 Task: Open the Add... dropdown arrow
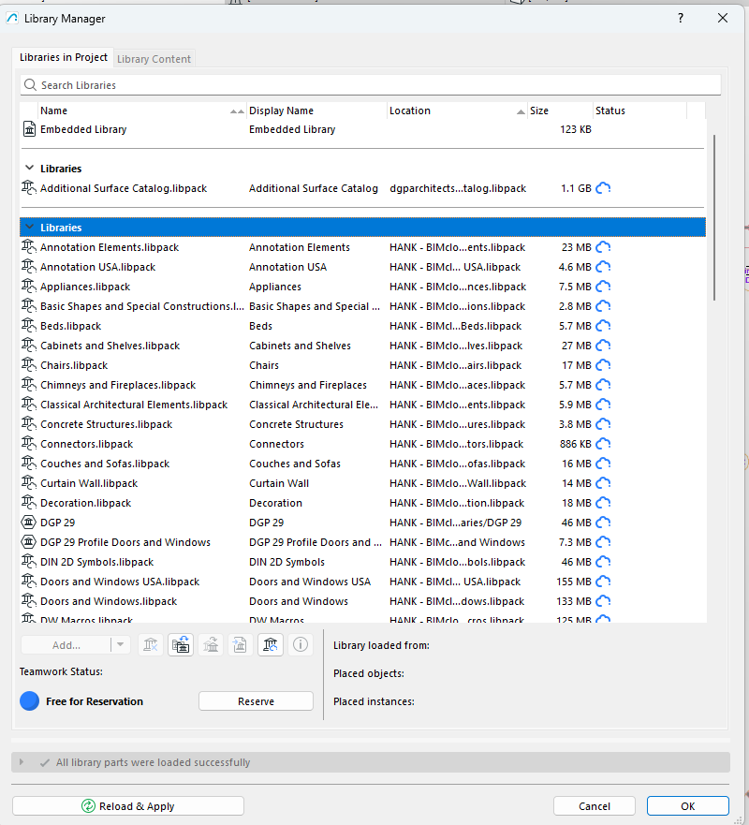coord(121,644)
